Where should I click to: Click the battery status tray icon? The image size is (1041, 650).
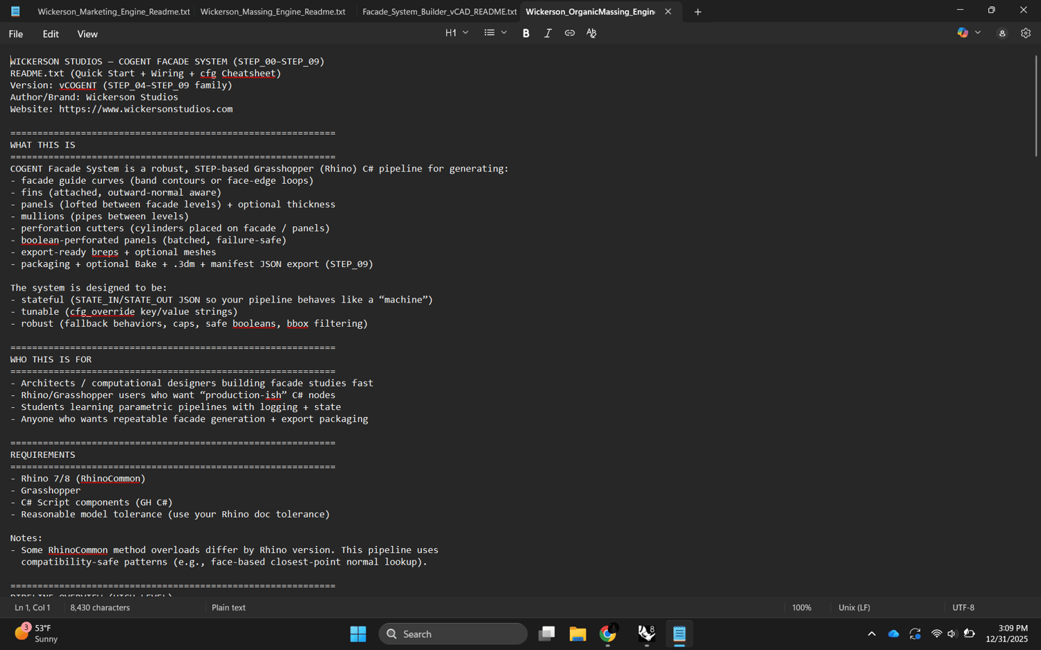point(970,634)
